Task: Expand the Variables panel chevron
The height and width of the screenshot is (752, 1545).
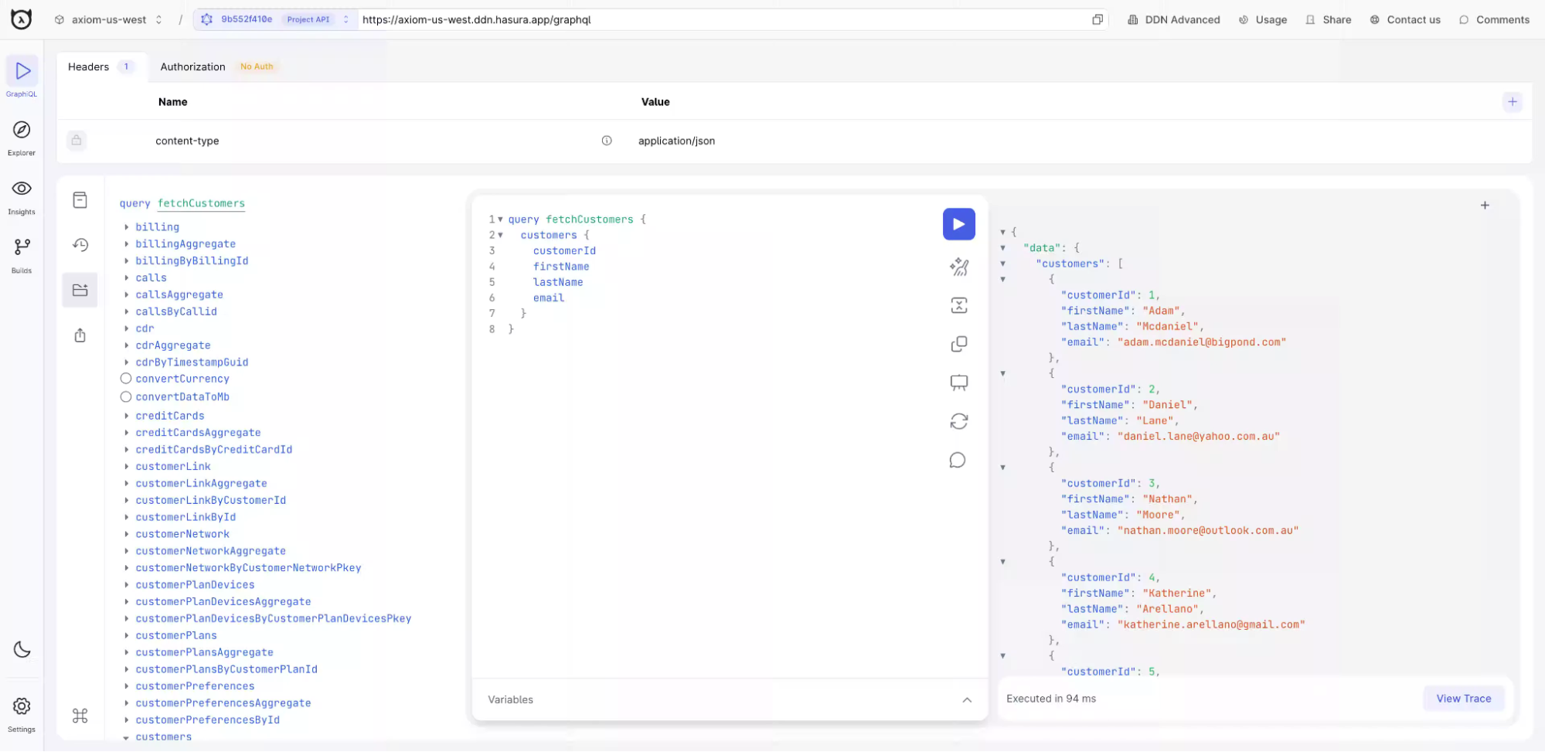Action: [x=967, y=700]
